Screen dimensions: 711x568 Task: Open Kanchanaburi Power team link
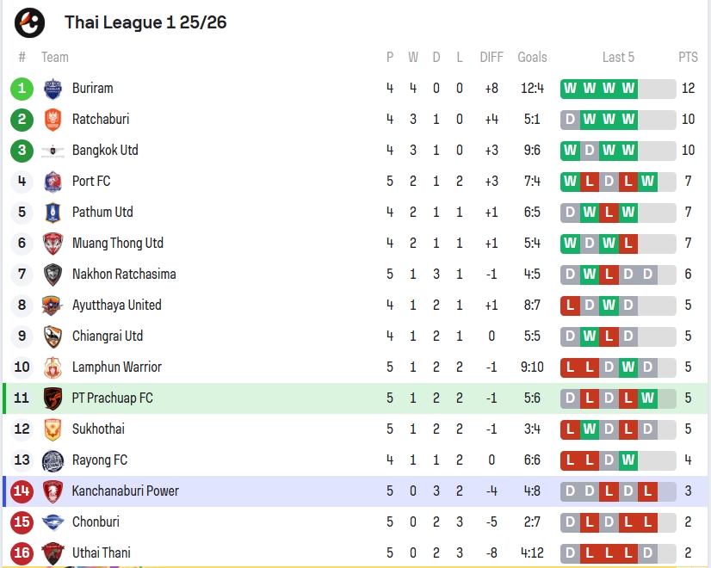pos(126,491)
